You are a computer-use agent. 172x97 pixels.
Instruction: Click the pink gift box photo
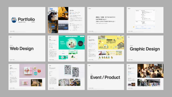pos(32,71)
